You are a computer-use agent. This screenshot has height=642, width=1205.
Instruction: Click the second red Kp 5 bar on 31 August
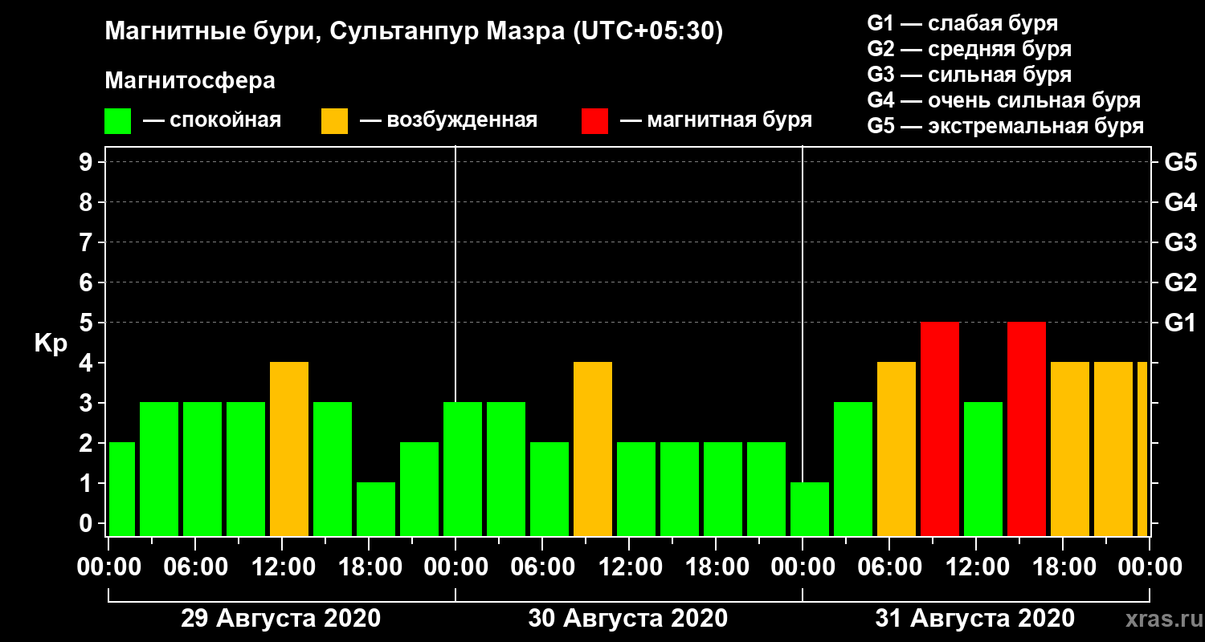pyautogui.click(x=1027, y=429)
